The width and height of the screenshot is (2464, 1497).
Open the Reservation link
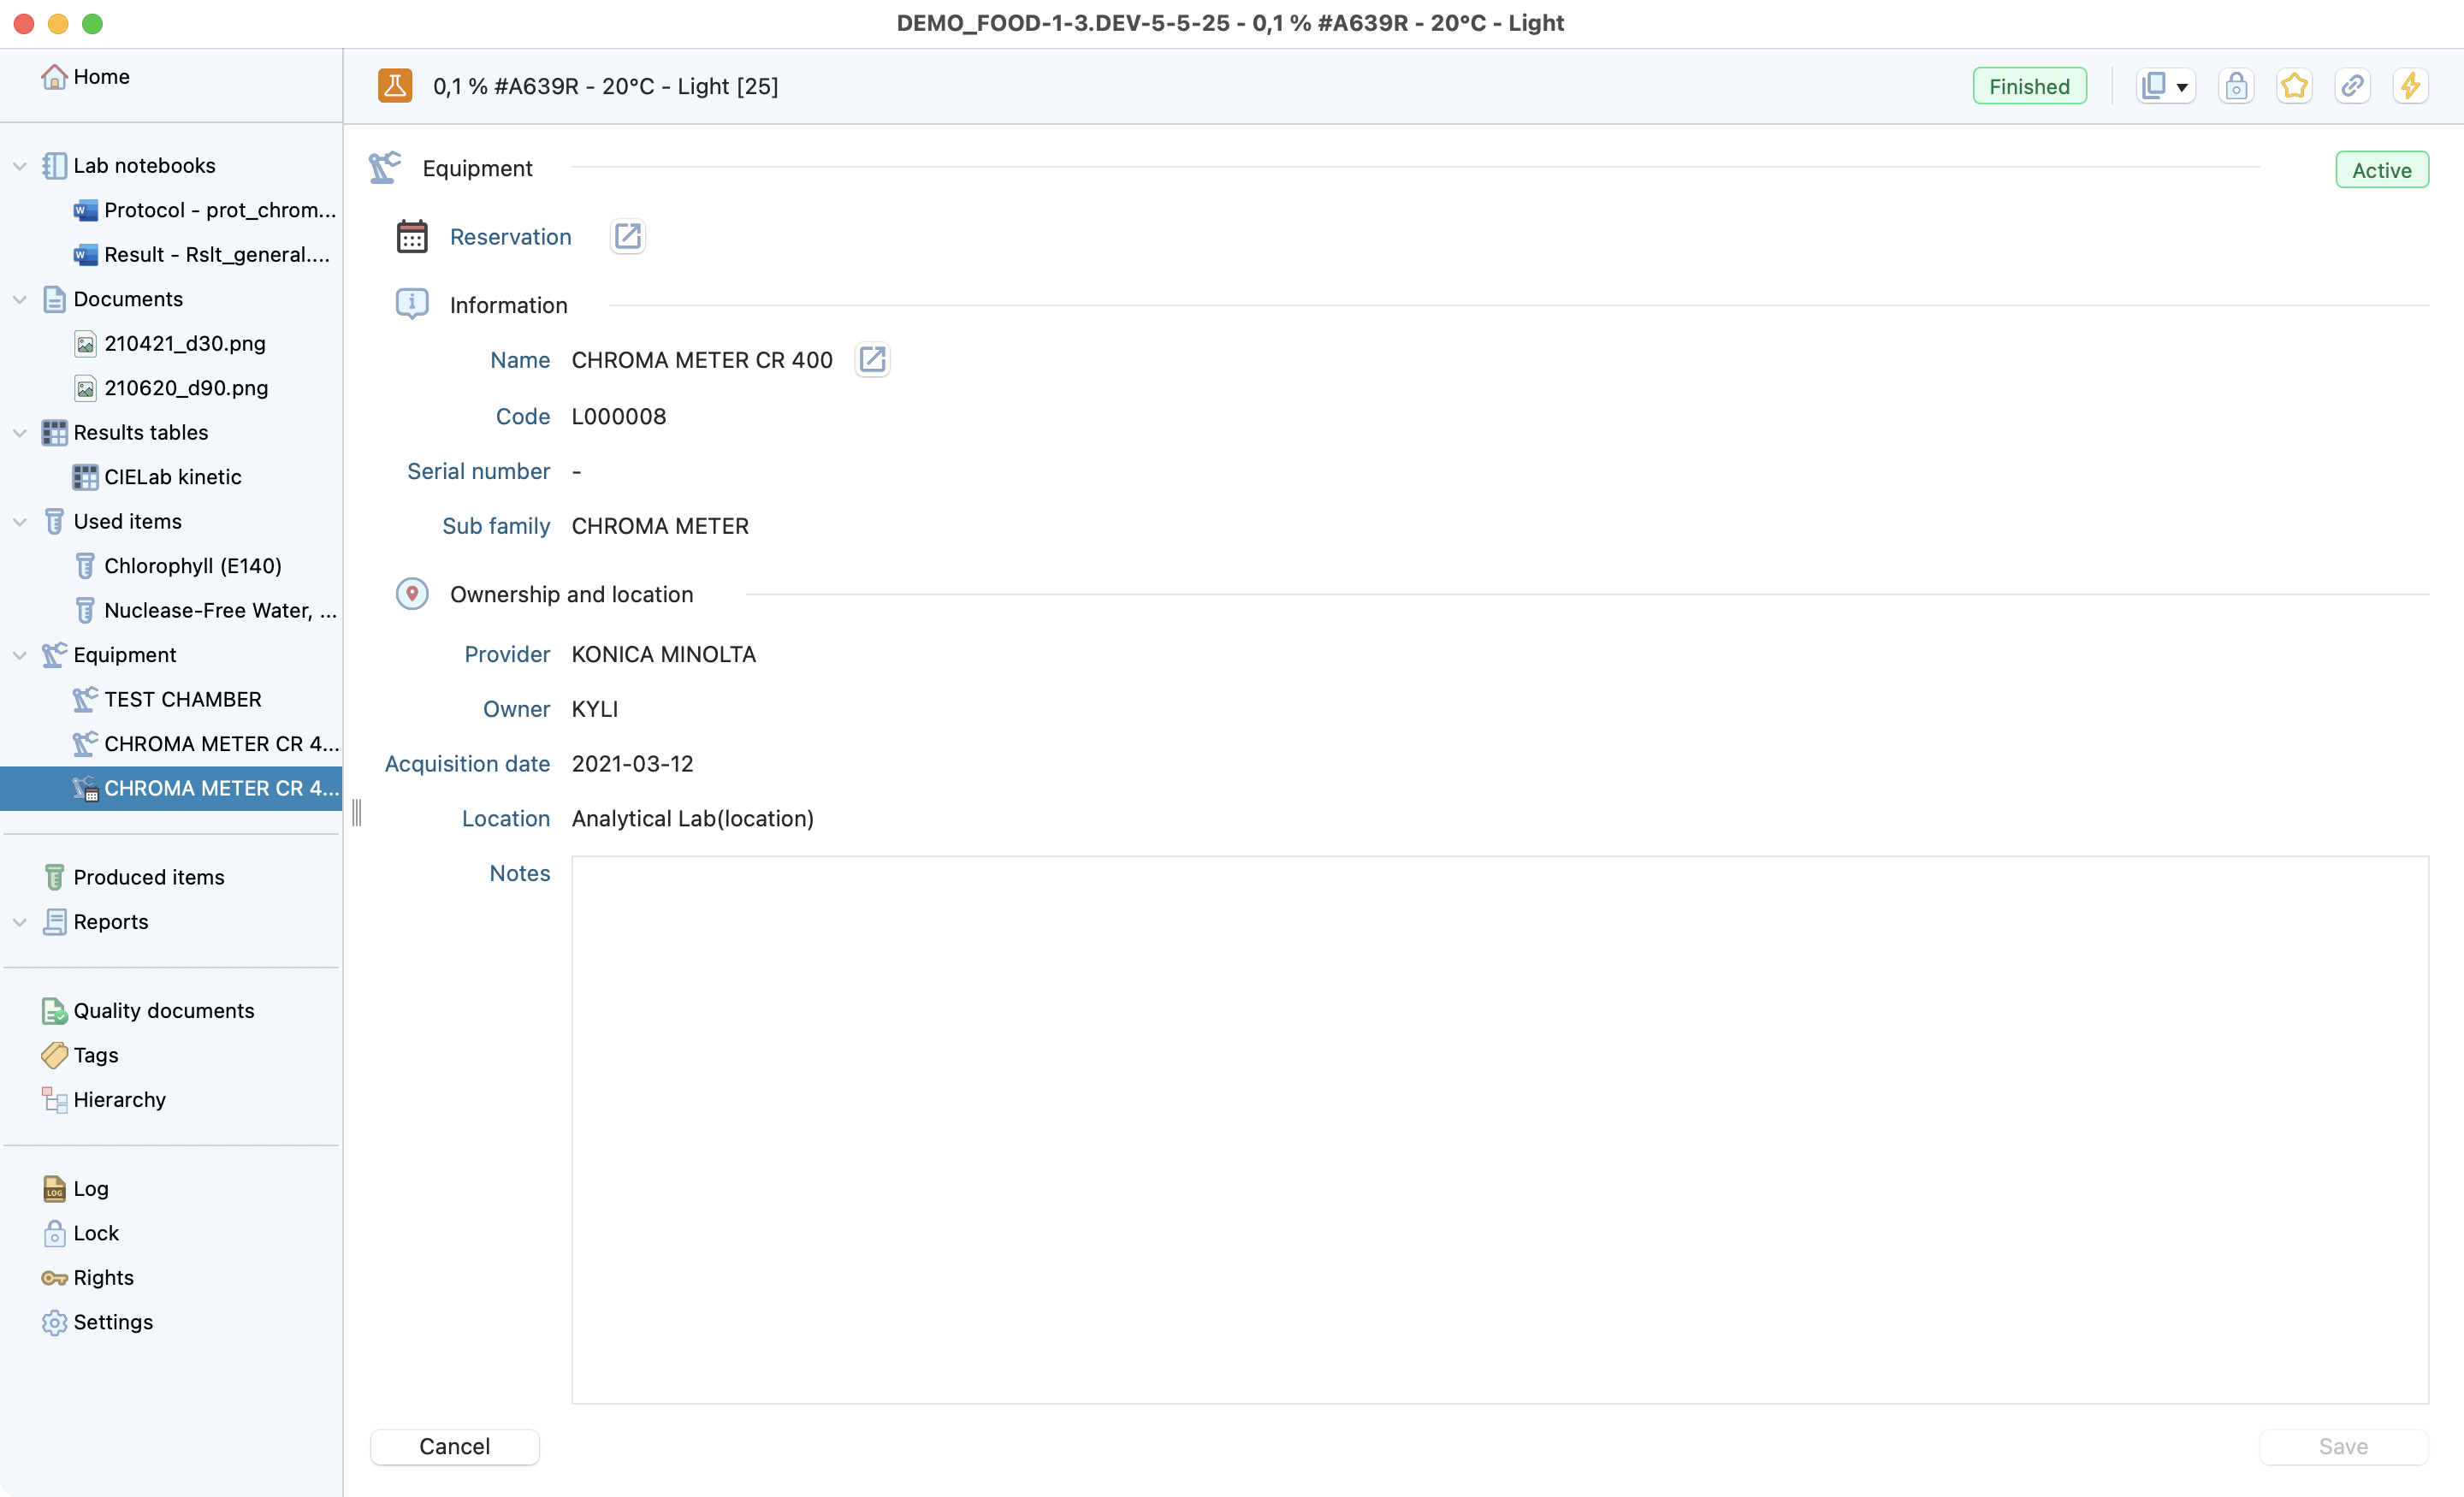click(510, 237)
